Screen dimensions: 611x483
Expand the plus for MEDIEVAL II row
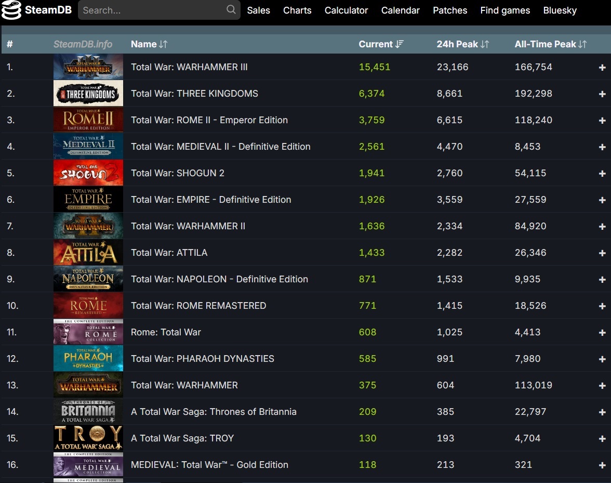(602, 147)
